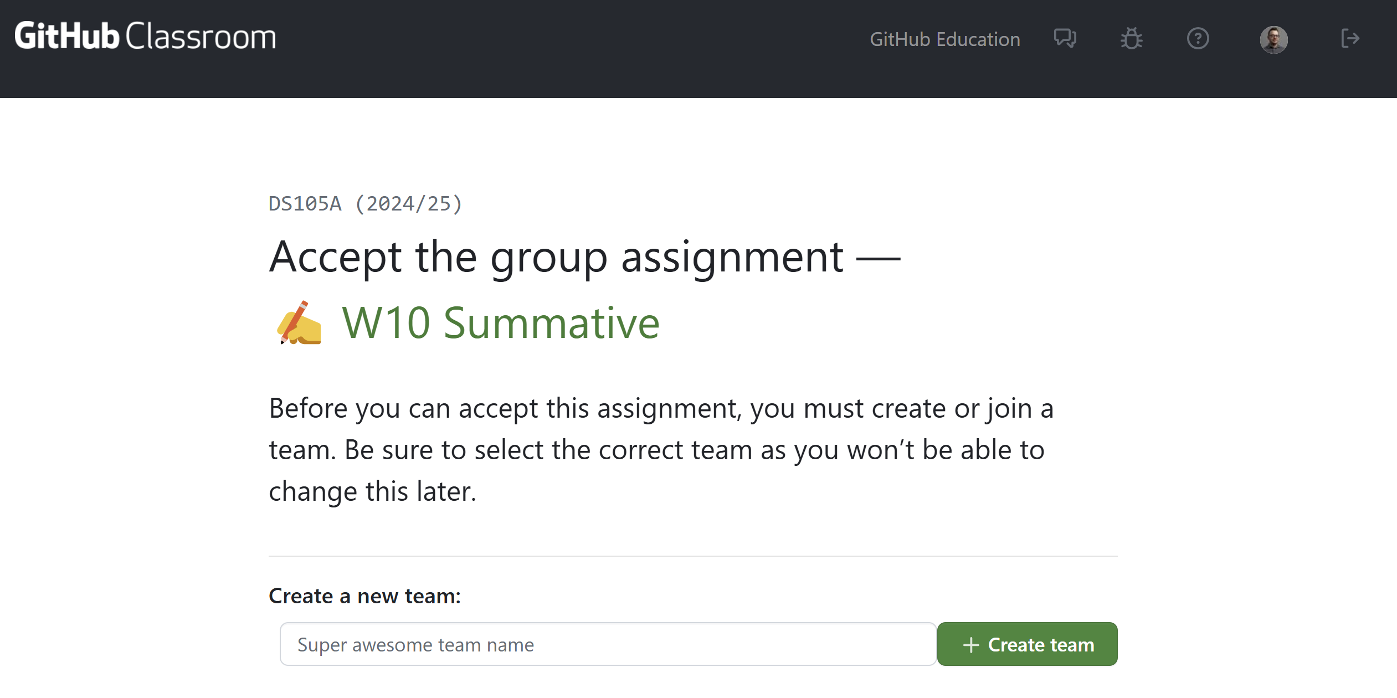Image resolution: width=1397 pixels, height=698 pixels.
Task: Click the bold GitHub word in logo
Action: [66, 36]
